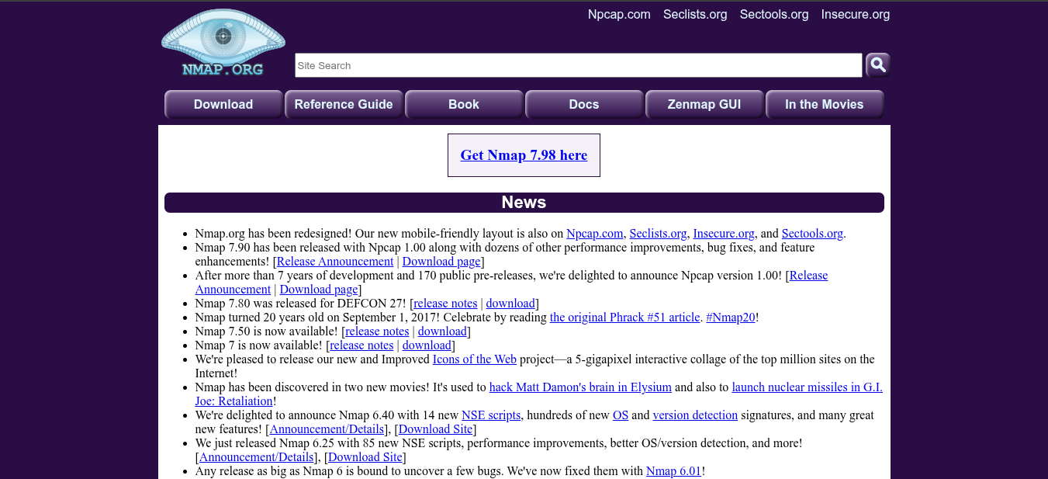Open Npcap 1.00 Download page link
1048x479 pixels.
tap(319, 290)
